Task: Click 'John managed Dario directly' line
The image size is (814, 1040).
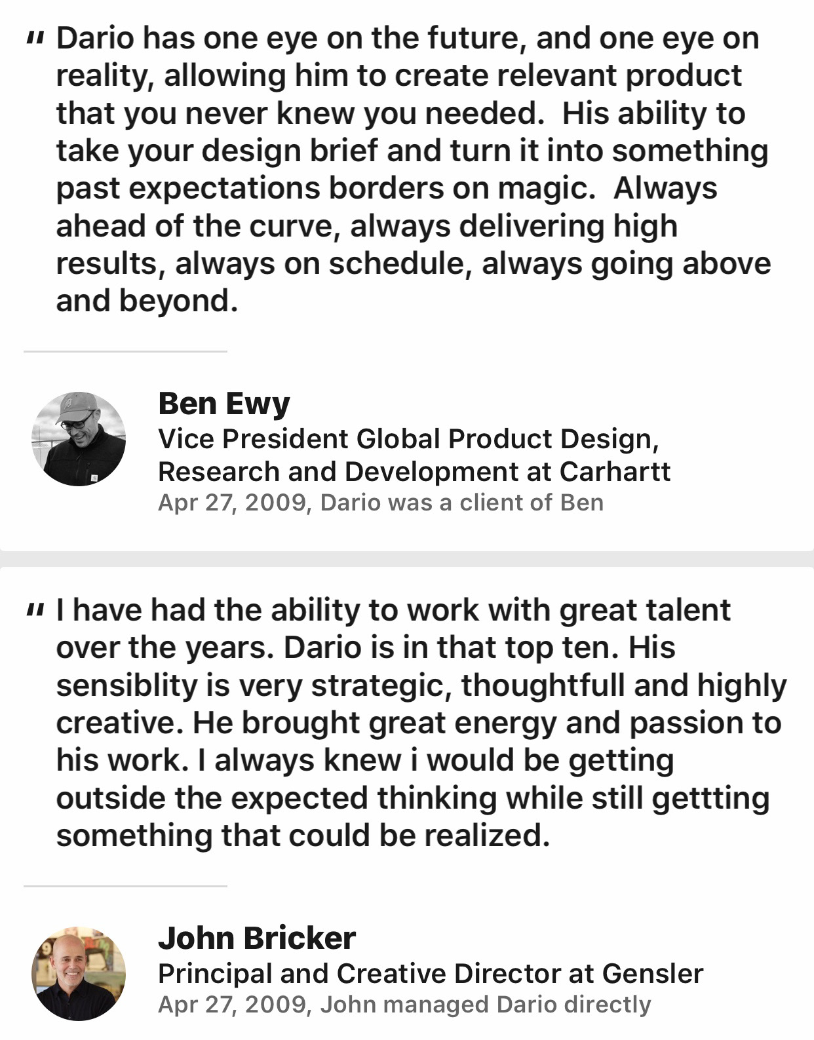Action: click(x=404, y=1005)
